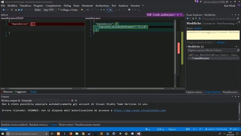241x136 pixels.
Task: Click the master branch link
Action: (x=198, y=28)
